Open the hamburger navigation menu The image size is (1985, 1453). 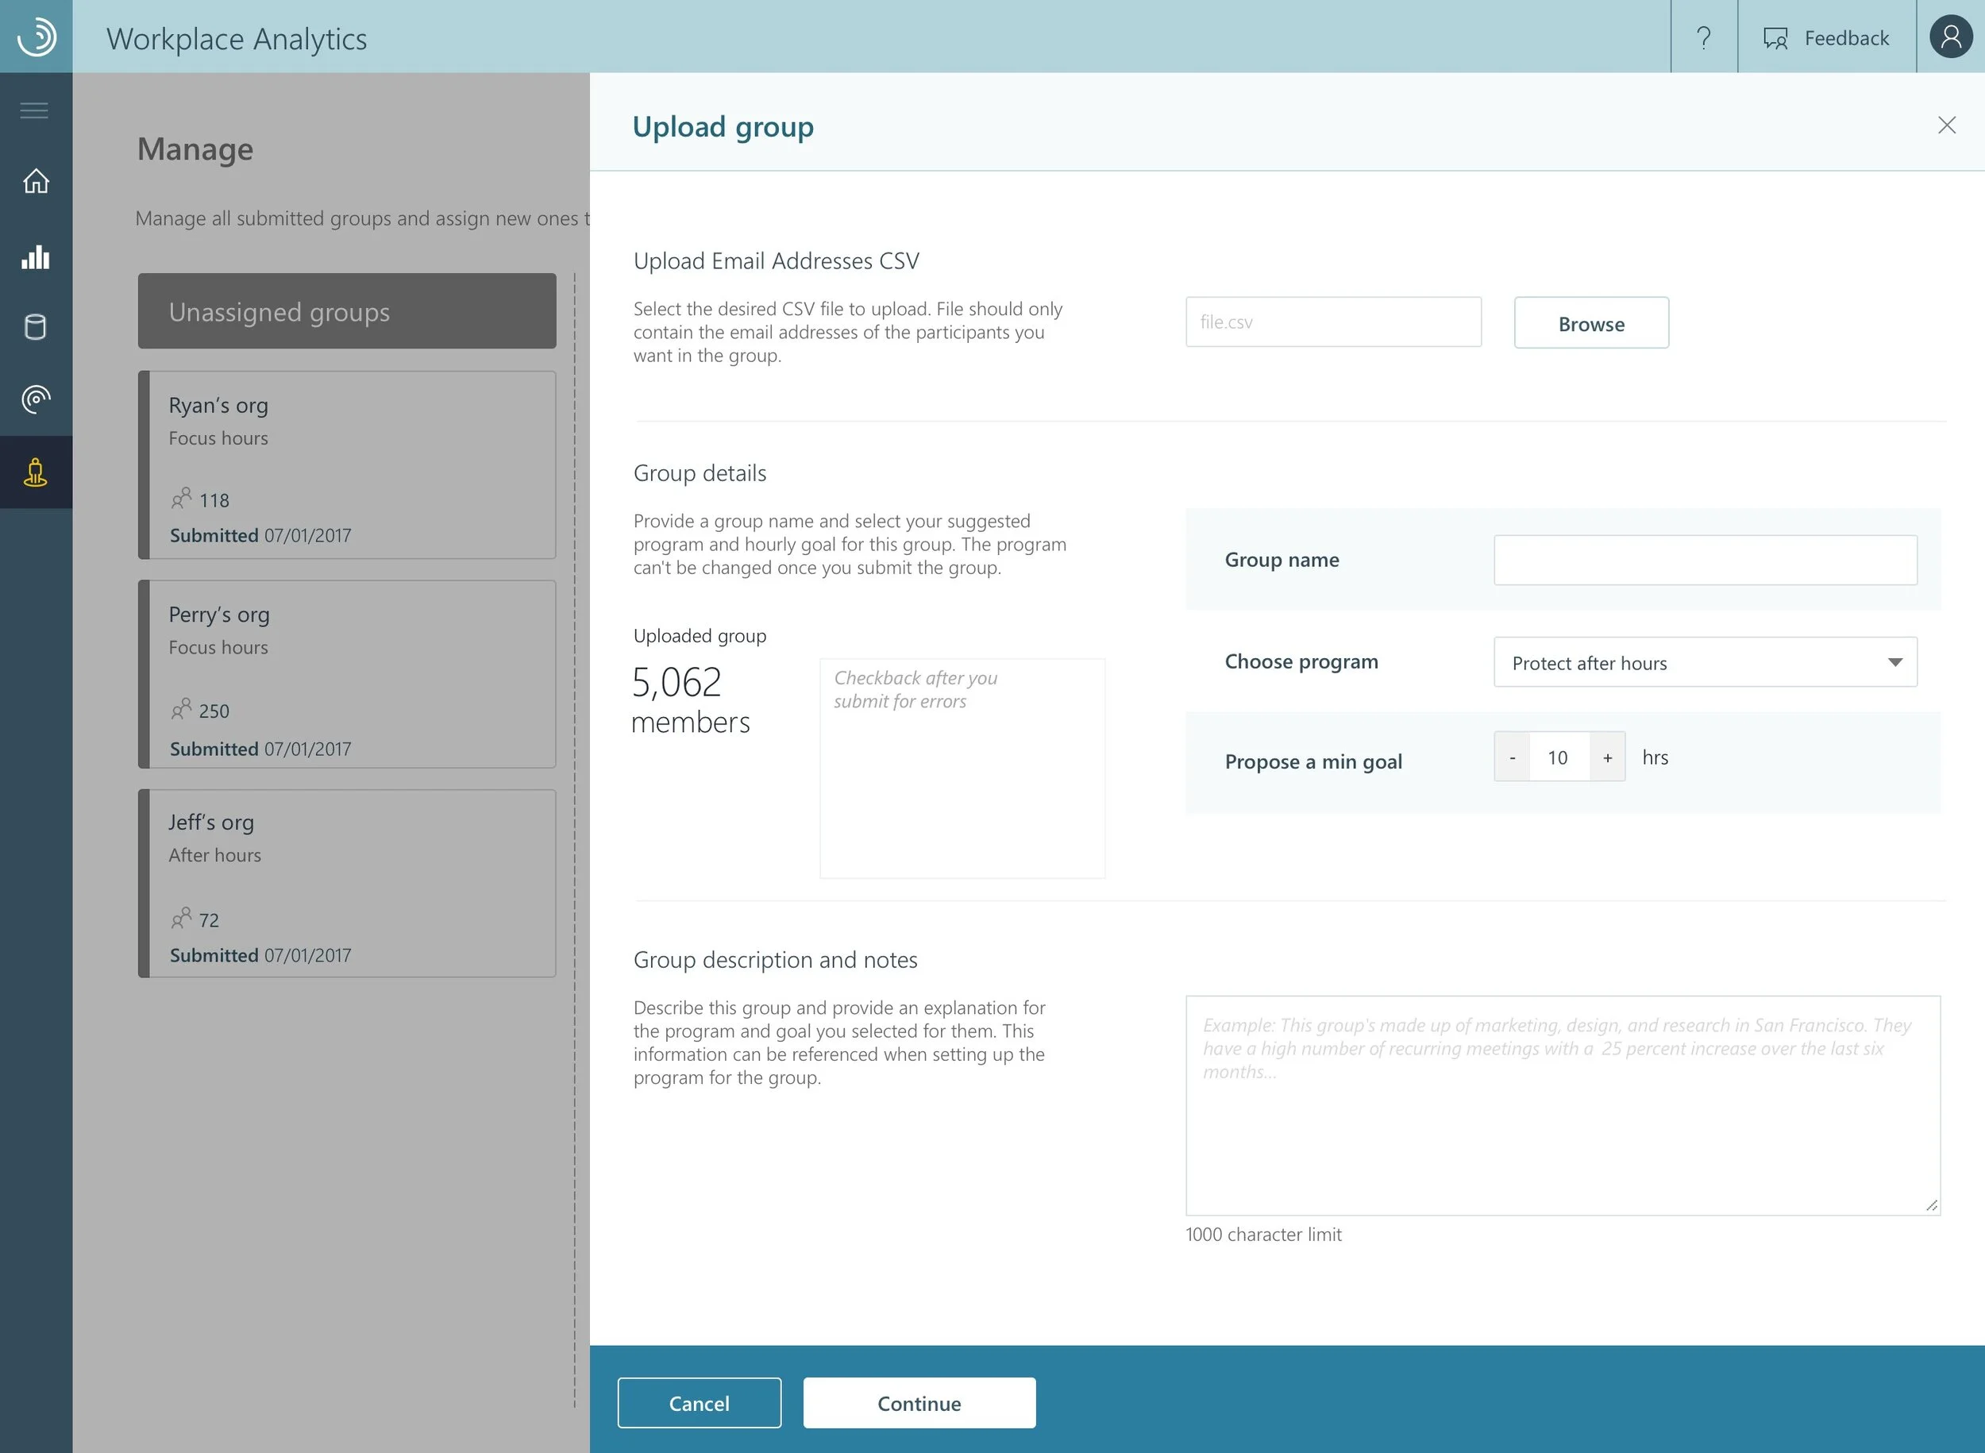[35, 110]
